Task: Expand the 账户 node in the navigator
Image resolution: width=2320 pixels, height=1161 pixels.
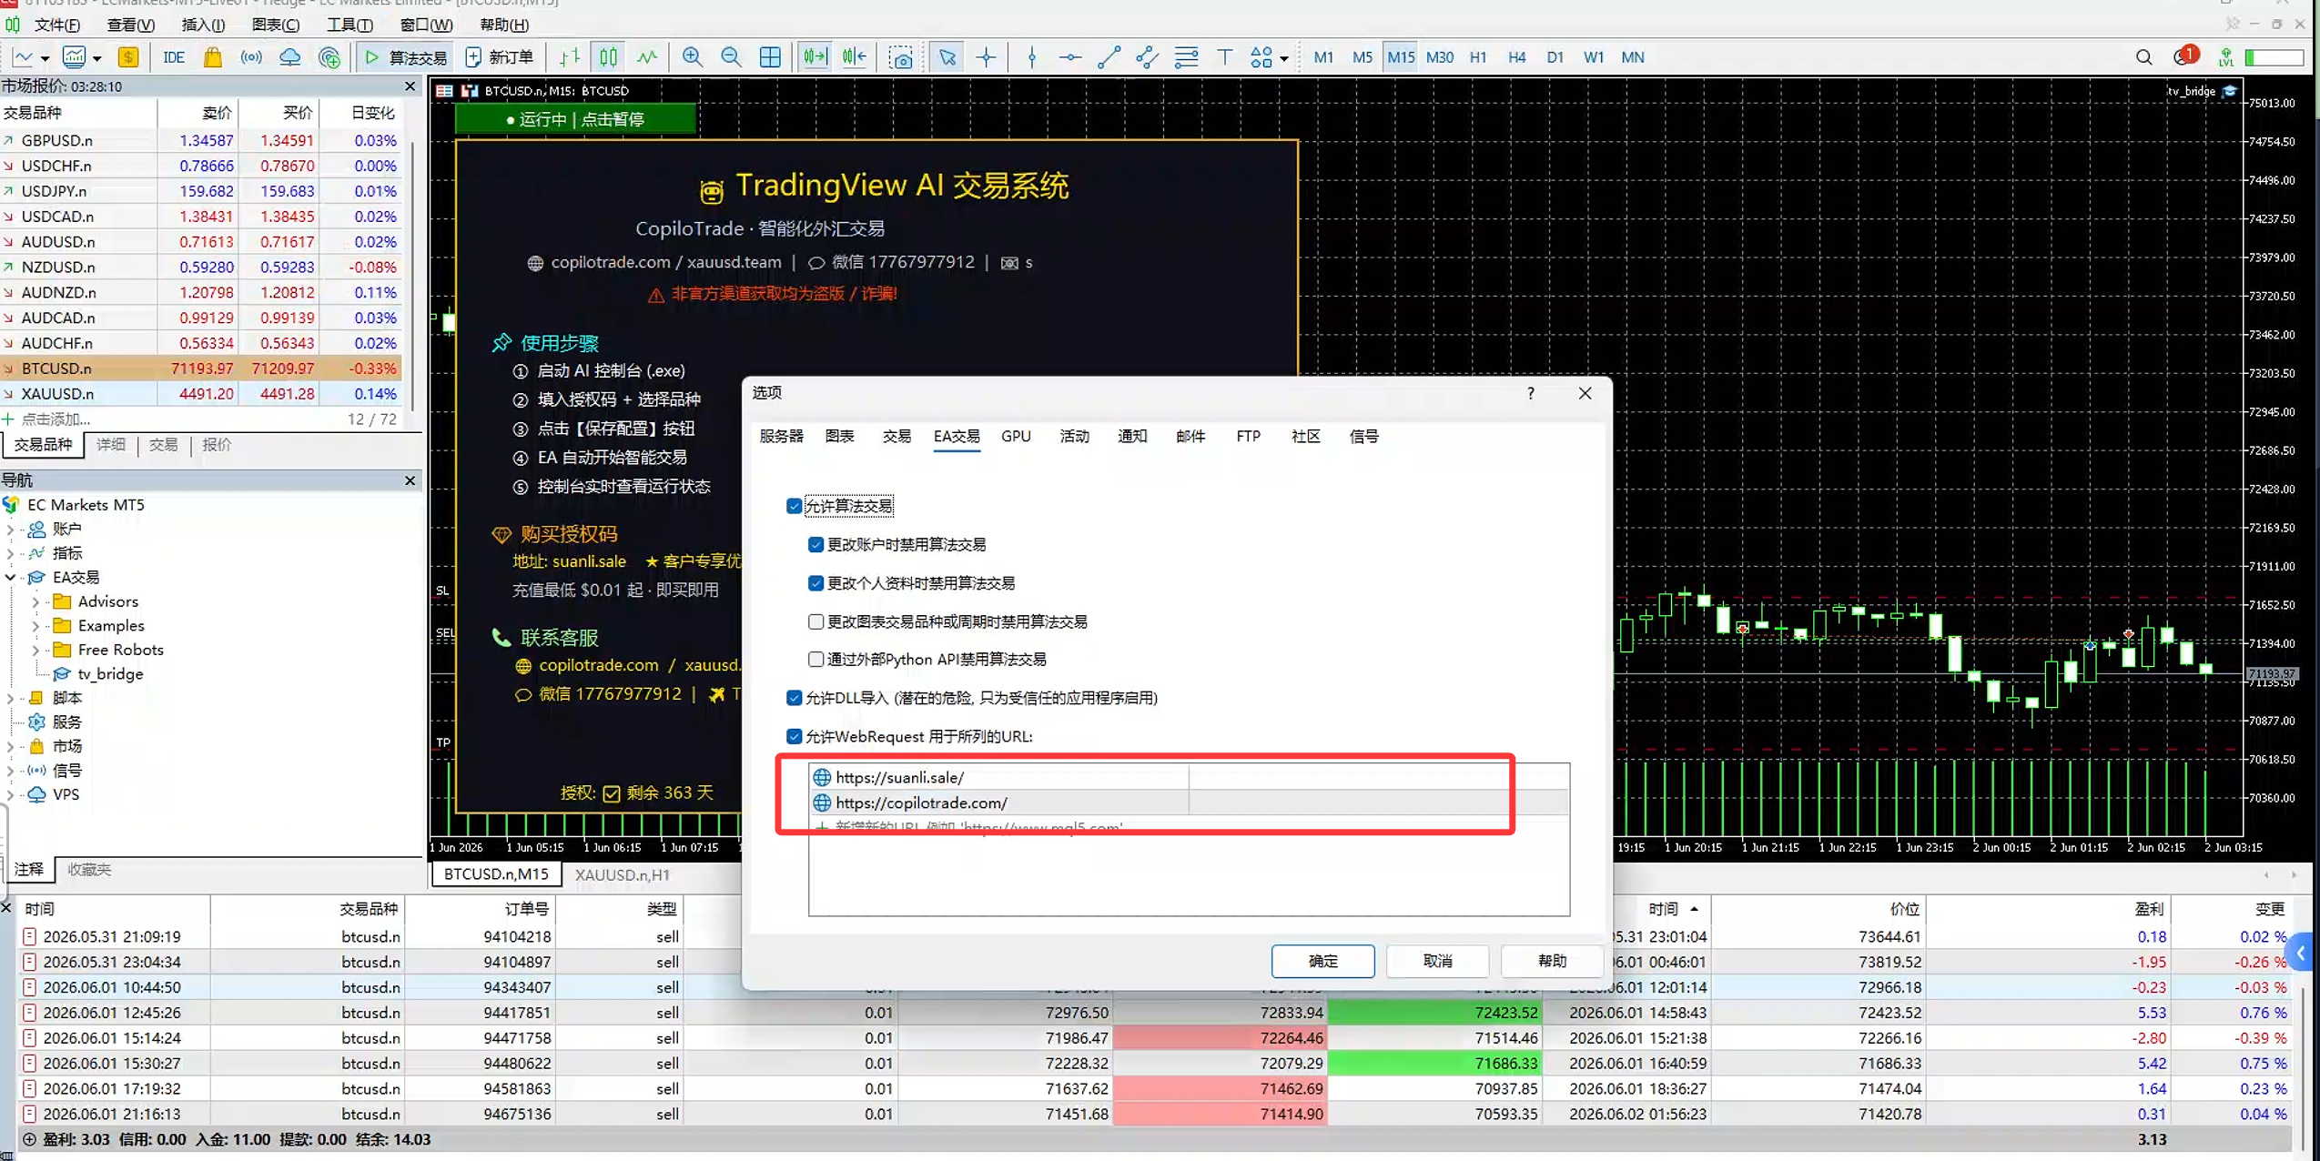Action: tap(10, 529)
